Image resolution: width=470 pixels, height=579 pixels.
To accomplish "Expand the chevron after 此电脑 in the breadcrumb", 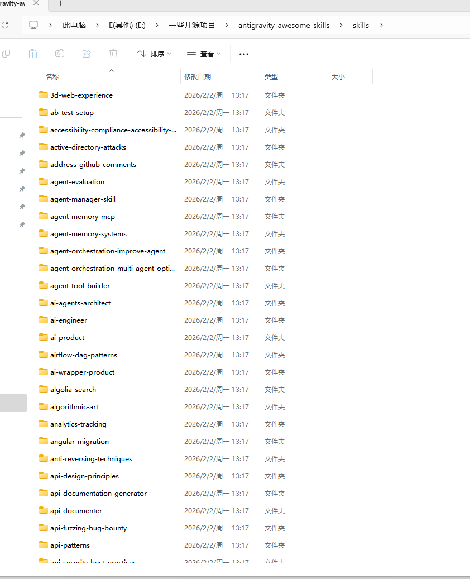I will point(98,25).
